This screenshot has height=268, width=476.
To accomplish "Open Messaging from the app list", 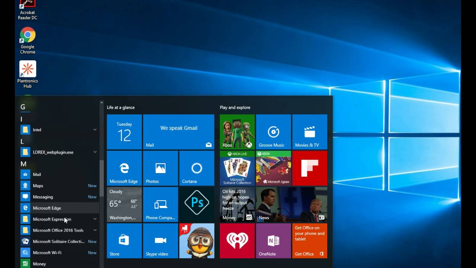I will 59,197.
